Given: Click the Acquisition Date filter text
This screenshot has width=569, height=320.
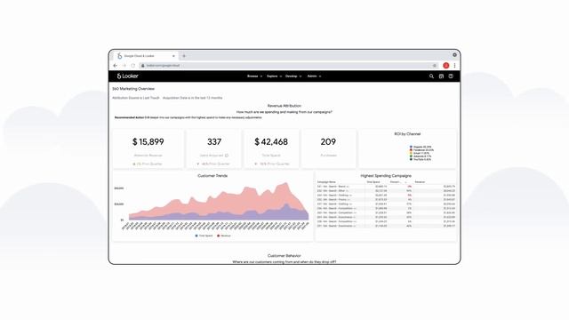Looking at the screenshot, I should [193, 98].
